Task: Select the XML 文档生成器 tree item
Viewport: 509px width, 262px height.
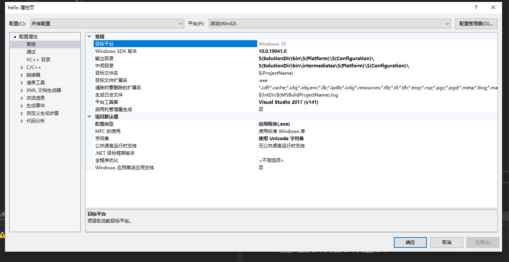Action: pyautogui.click(x=44, y=90)
